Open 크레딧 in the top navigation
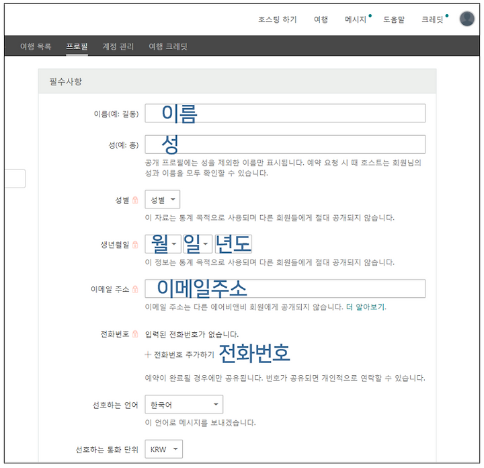Image resolution: width=484 pixels, height=468 pixels. (x=432, y=19)
